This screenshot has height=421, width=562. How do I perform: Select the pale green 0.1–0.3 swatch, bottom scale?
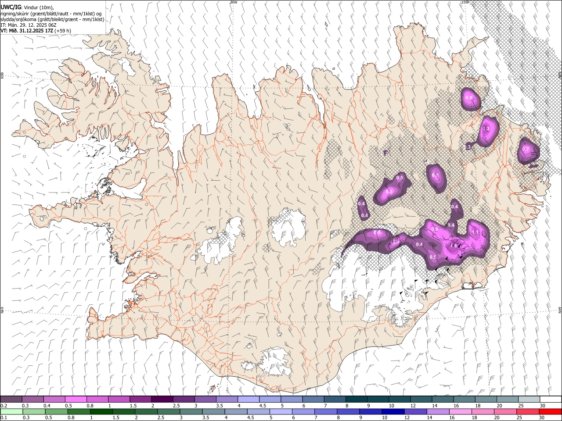[x=12, y=411]
